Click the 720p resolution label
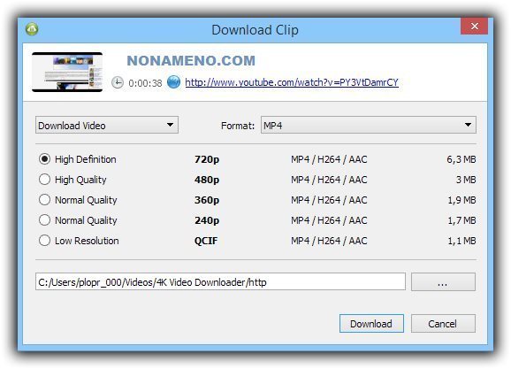This screenshot has height=369, width=511. point(207,159)
